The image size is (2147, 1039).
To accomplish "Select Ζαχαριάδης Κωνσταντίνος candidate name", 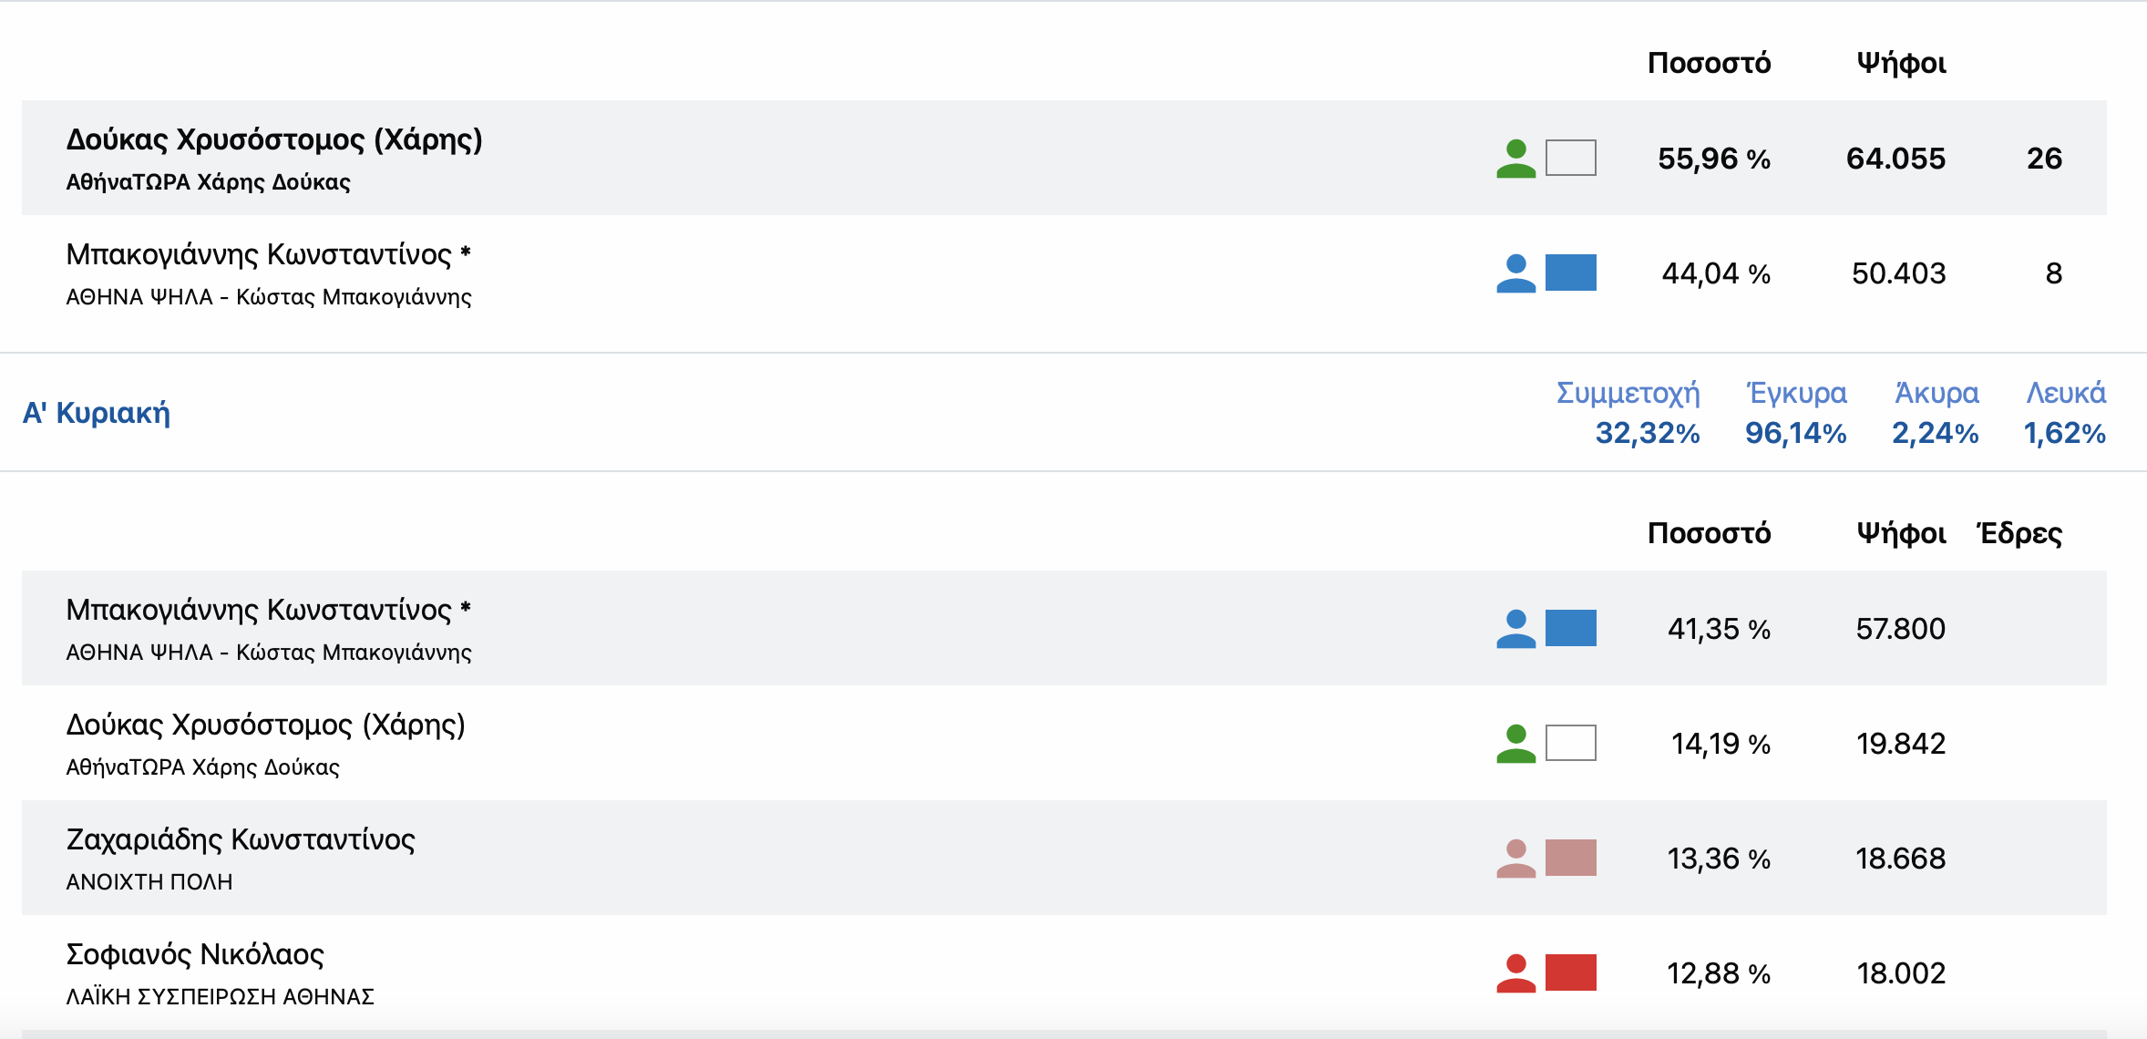I will click(x=241, y=839).
